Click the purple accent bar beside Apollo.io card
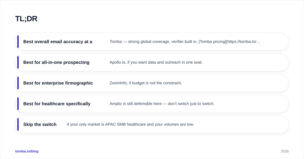This screenshot has height=159, width=304. coord(18,62)
